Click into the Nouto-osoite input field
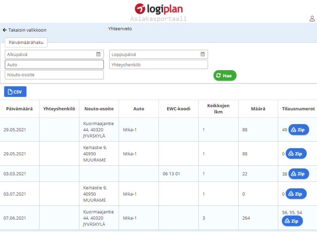The width and height of the screenshot is (317, 233). [54, 74]
